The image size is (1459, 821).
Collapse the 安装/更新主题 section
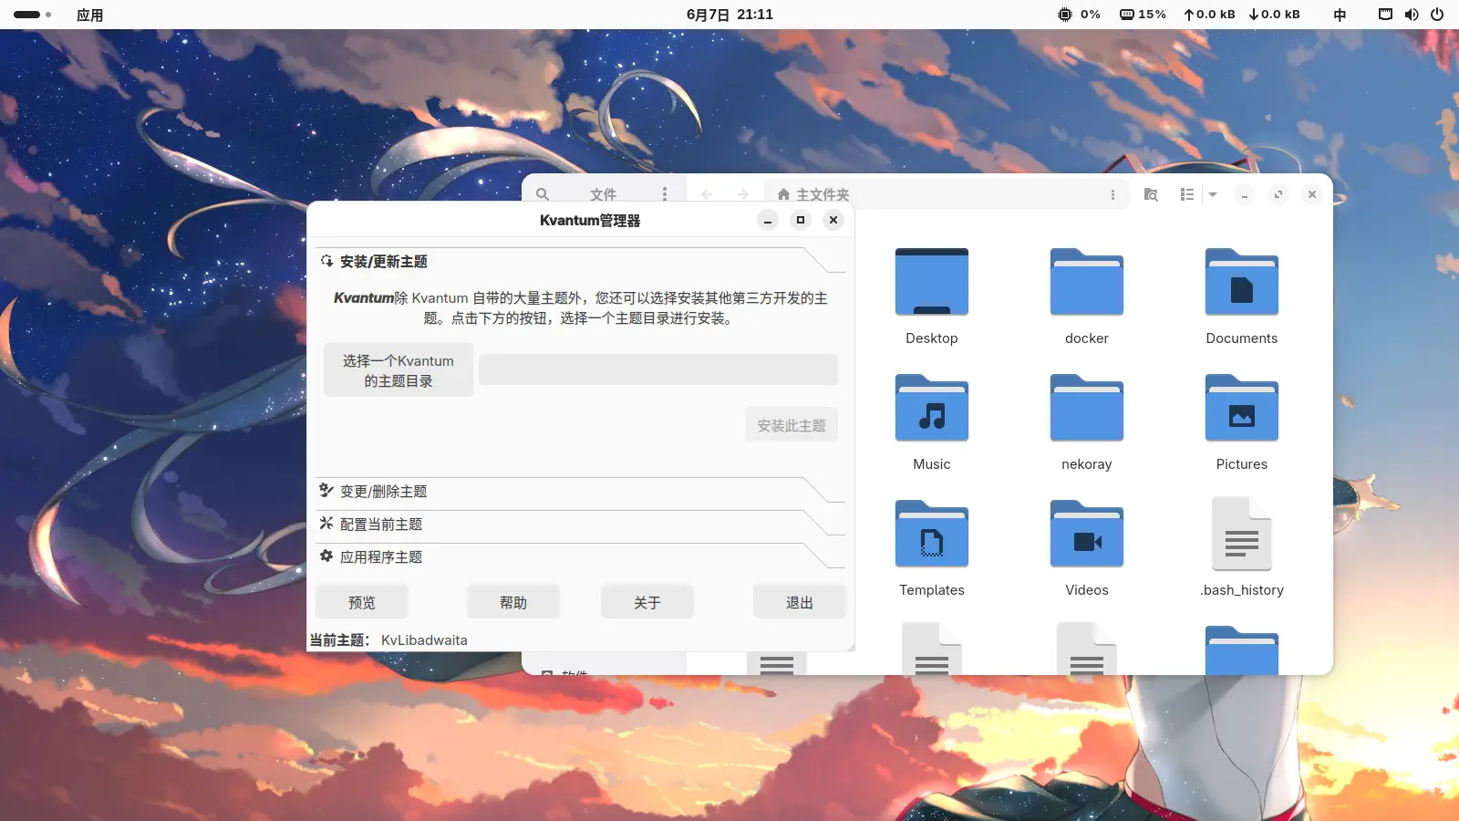[580, 262]
